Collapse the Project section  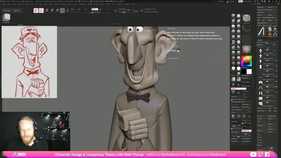point(259,145)
